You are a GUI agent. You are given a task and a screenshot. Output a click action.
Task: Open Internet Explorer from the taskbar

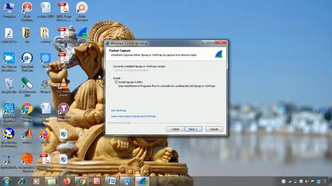21,181
